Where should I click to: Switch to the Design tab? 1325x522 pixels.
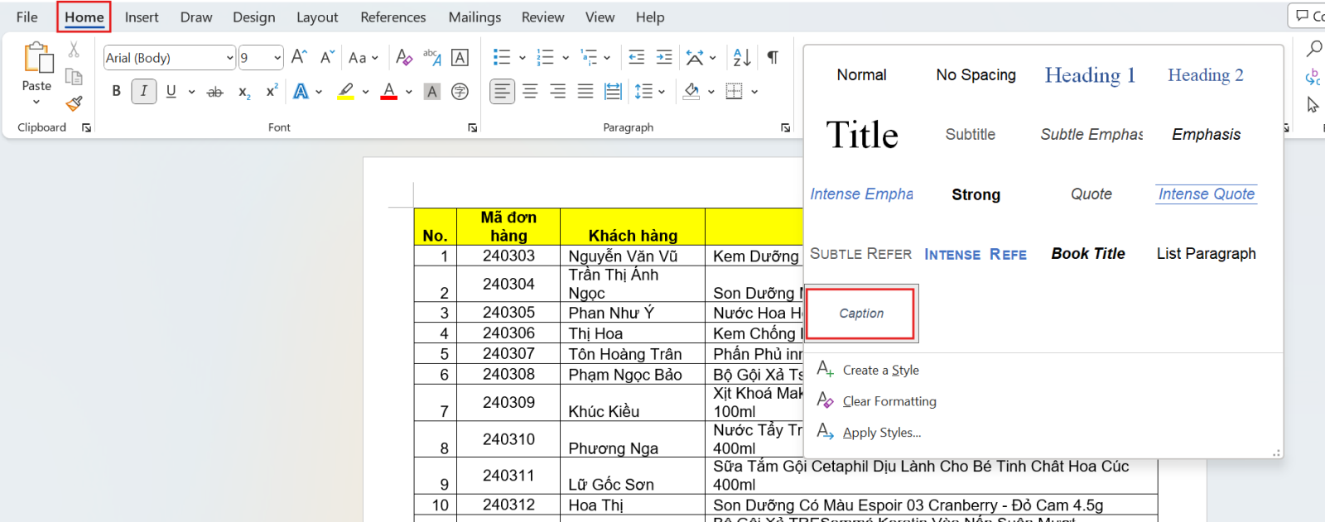pyautogui.click(x=253, y=17)
